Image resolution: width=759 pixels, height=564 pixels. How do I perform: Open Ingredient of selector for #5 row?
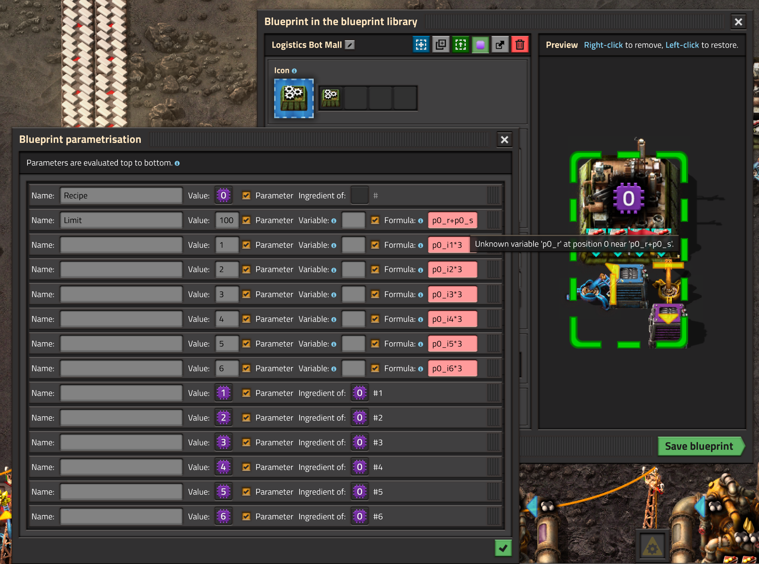pyautogui.click(x=360, y=492)
